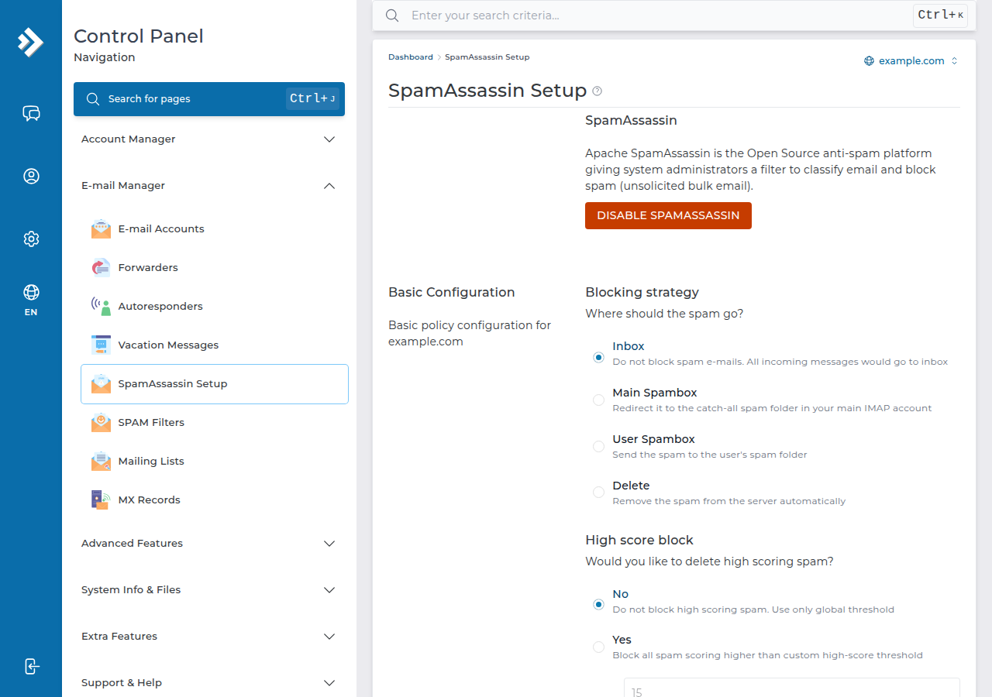Image resolution: width=992 pixels, height=697 pixels.
Task: Click the SpamAssassin Setup envelope icon
Action: click(101, 383)
